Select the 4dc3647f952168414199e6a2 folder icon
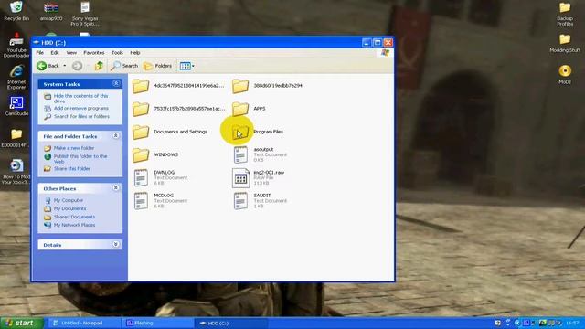 (x=141, y=86)
